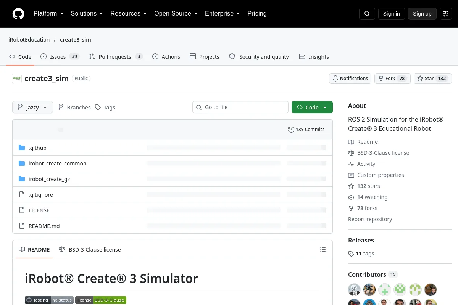Expand the Resources menu

(129, 14)
